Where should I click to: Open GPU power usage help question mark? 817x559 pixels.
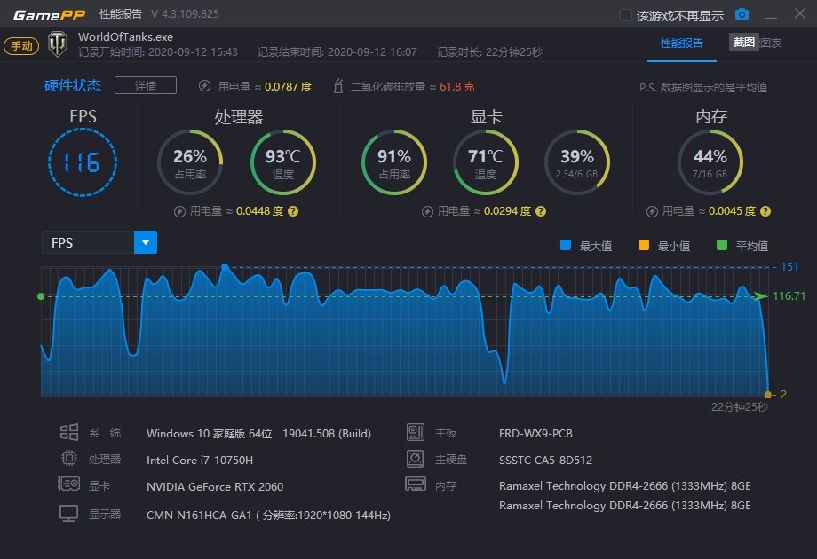[x=541, y=211]
